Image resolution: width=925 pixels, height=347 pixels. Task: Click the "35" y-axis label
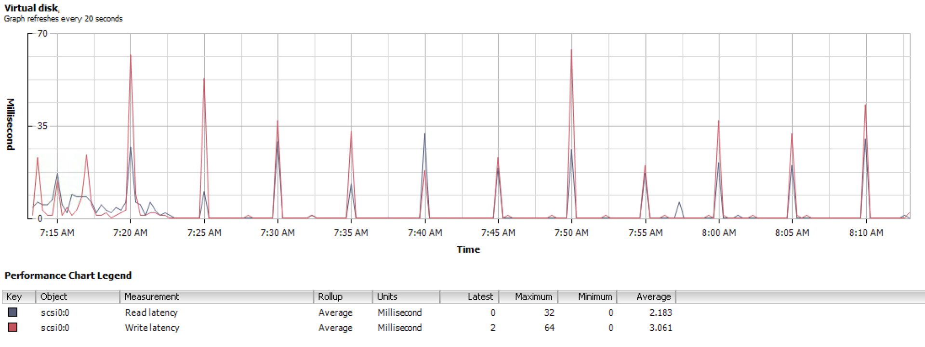(42, 126)
